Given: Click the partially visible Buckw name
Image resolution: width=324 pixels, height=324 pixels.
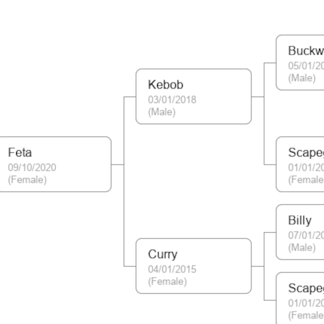Looking at the screenshot, I should click(306, 51).
